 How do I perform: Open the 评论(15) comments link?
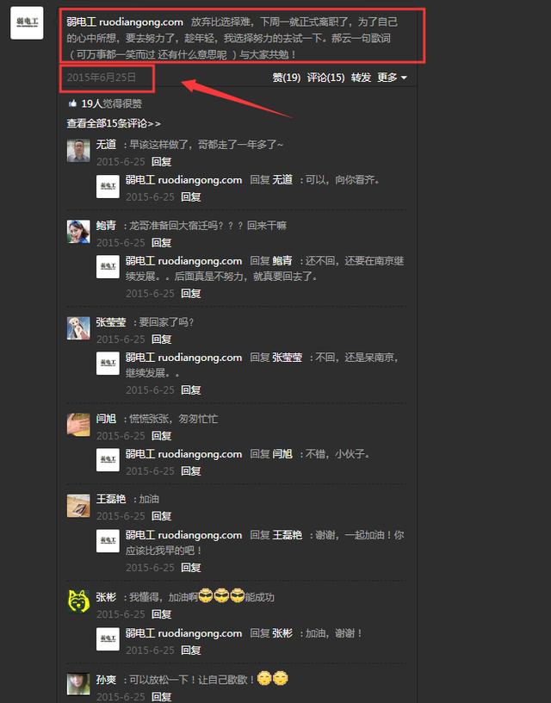[x=325, y=78]
